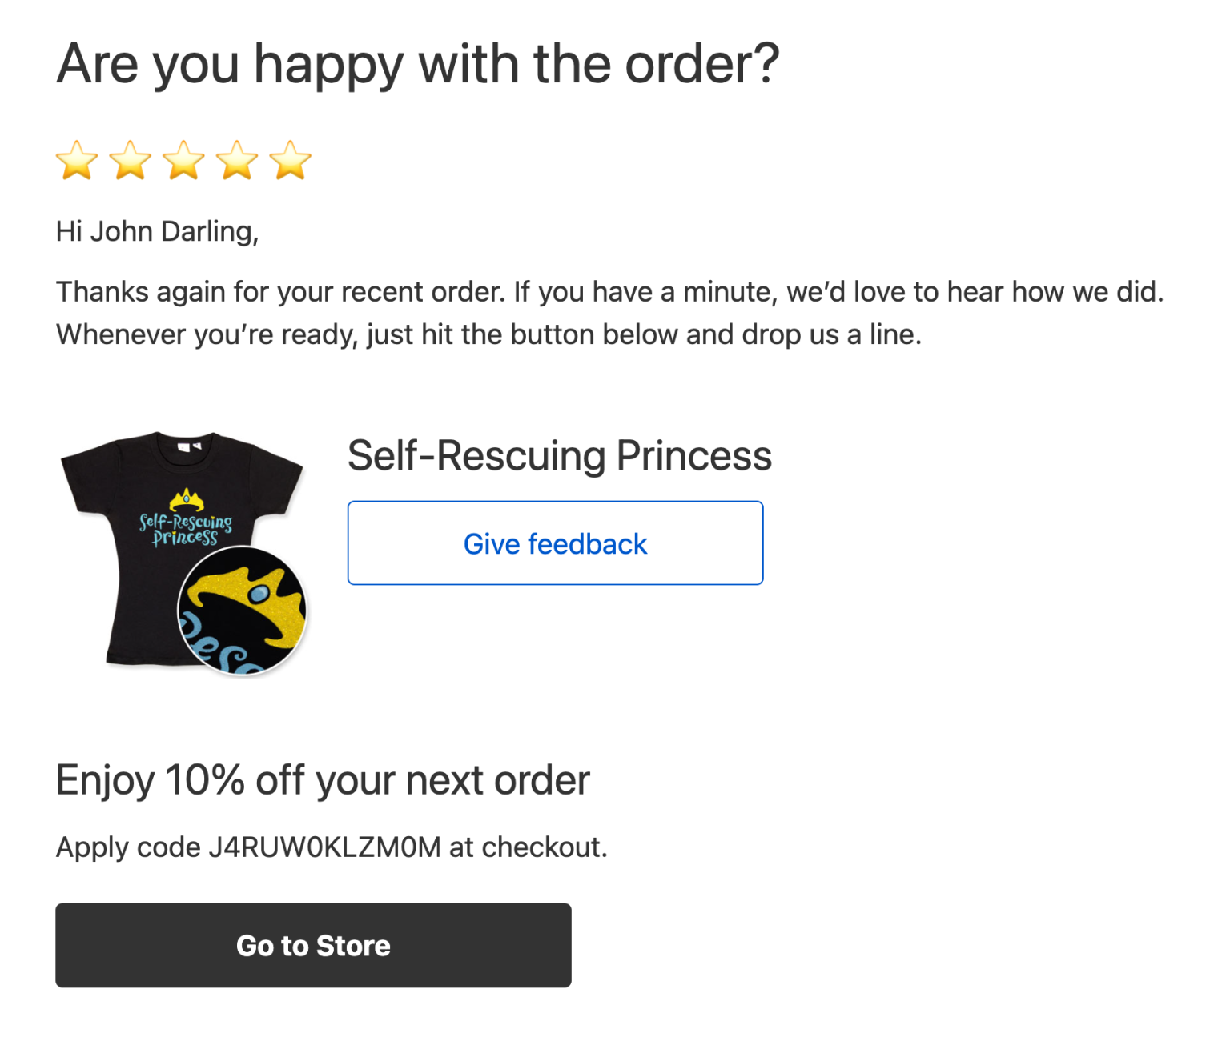Click the Give feedback button
This screenshot has height=1041, width=1230.
point(555,543)
